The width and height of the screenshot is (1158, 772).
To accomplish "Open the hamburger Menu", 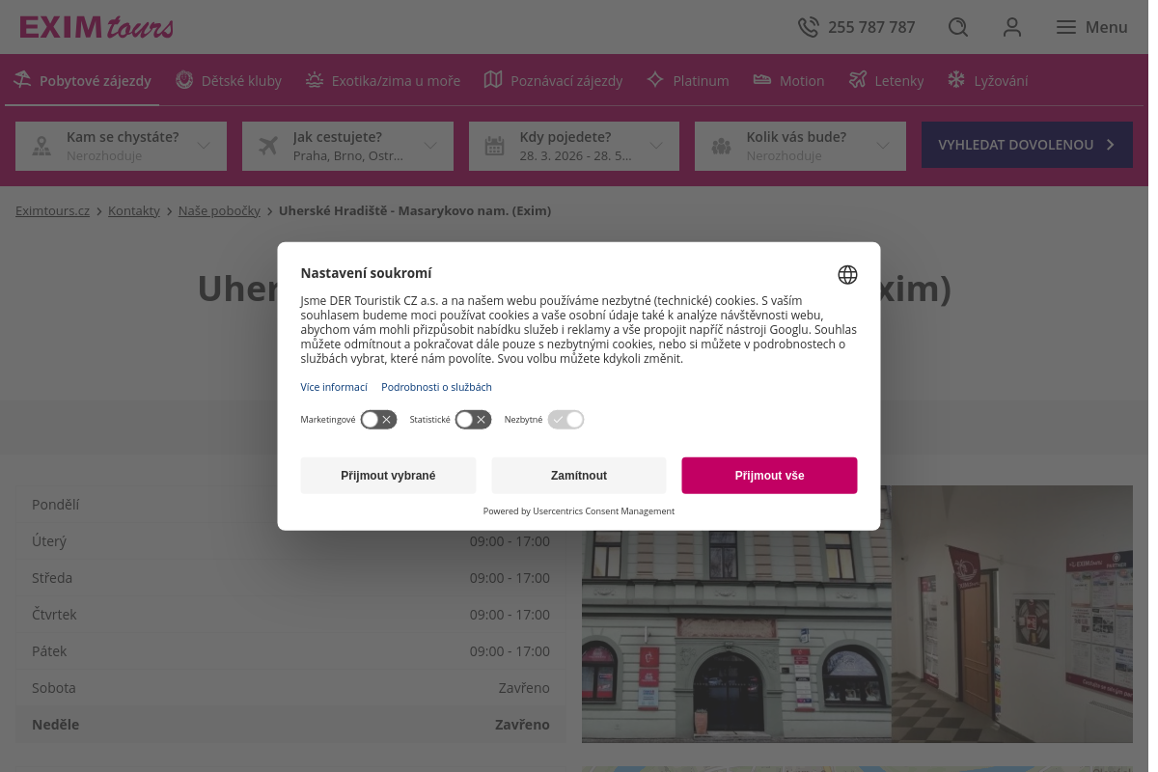I will (x=1091, y=27).
